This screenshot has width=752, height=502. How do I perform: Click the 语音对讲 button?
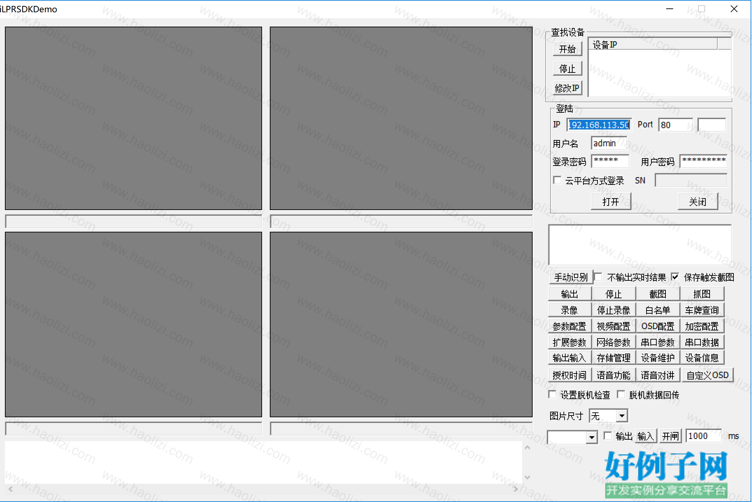point(658,375)
